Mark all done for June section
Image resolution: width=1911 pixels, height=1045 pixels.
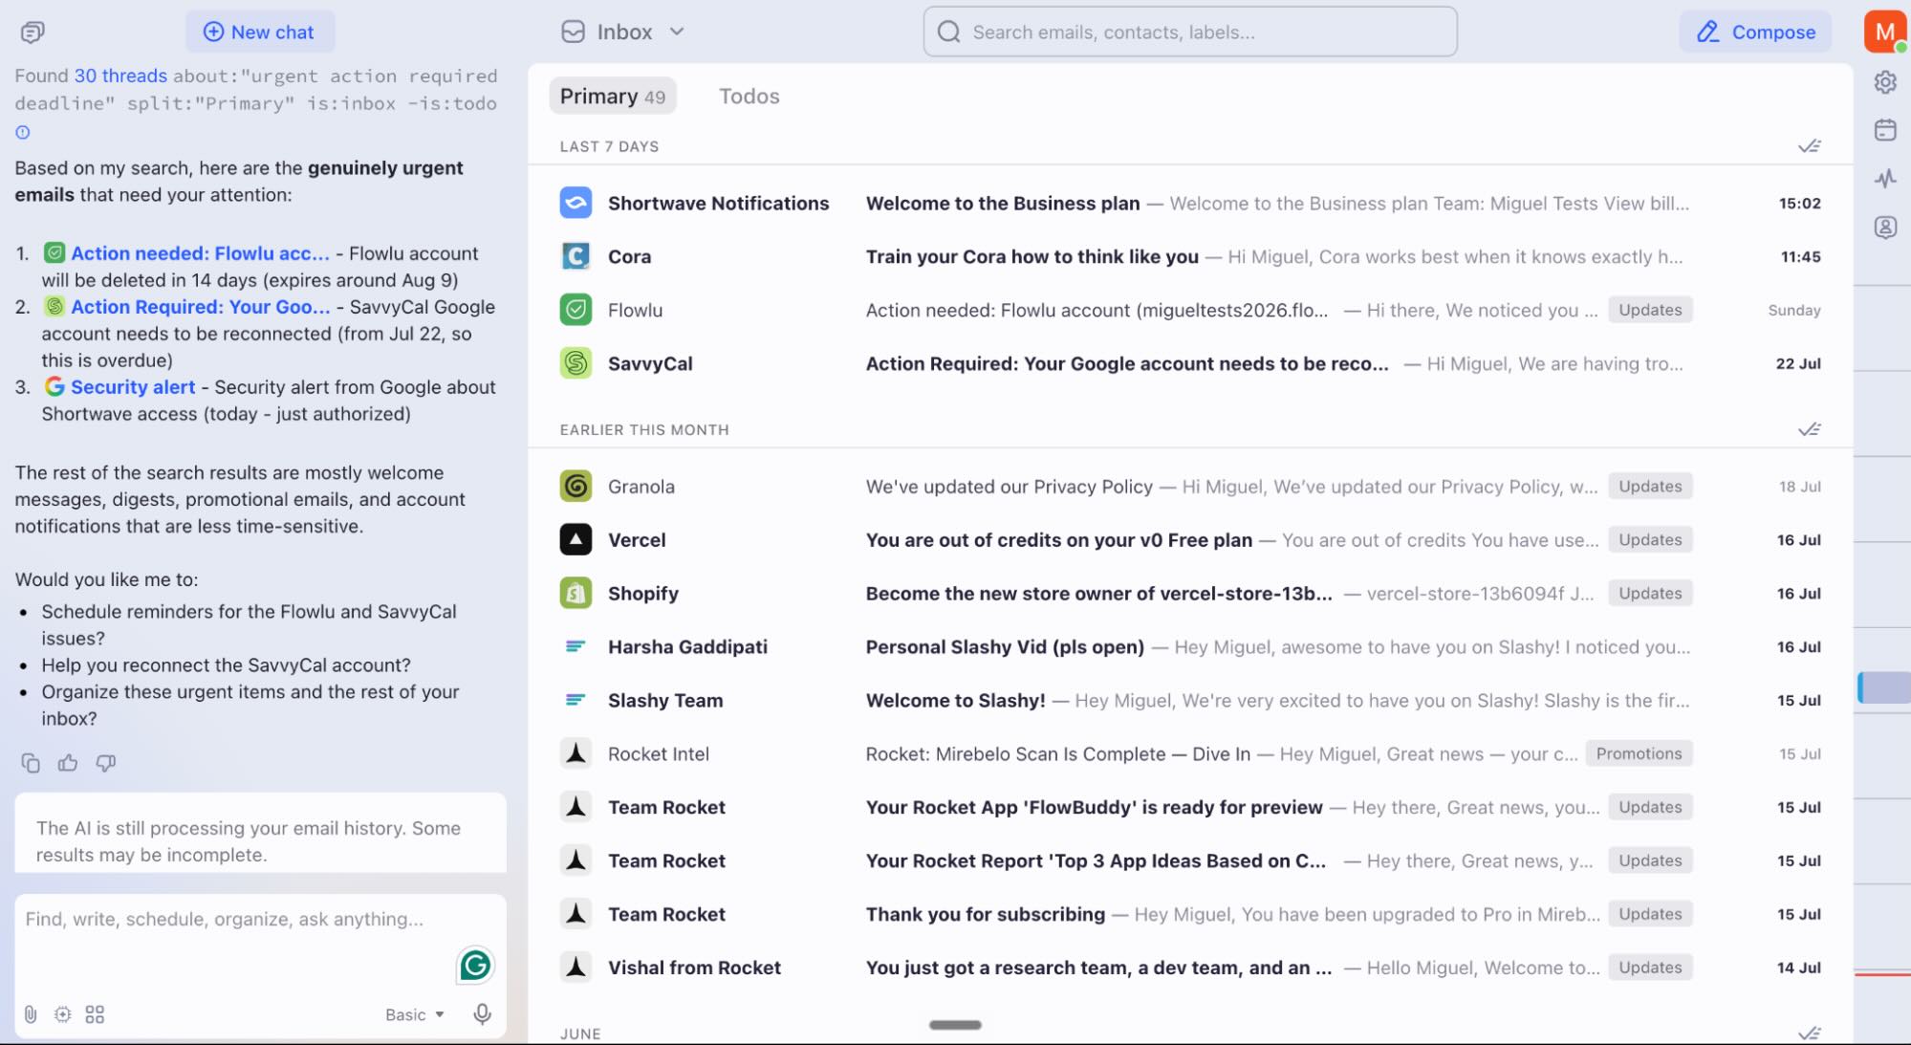1809,1033
